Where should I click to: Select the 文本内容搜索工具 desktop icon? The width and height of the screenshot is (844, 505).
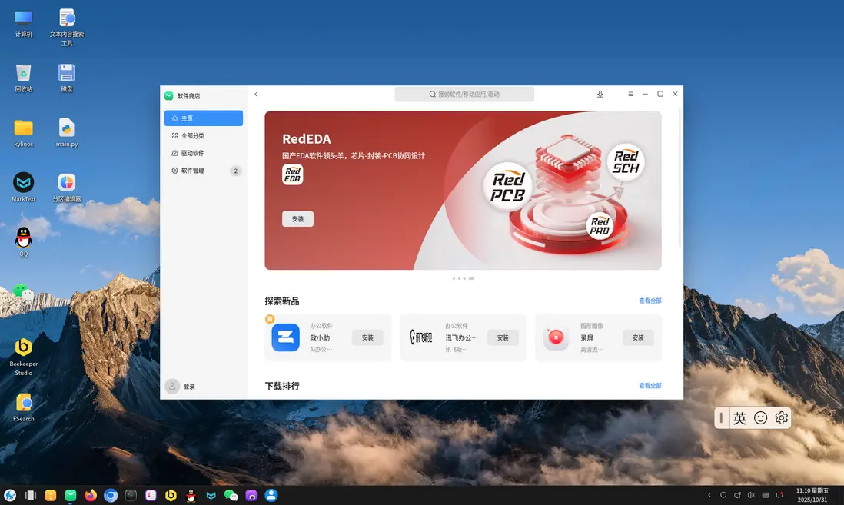[x=67, y=28]
